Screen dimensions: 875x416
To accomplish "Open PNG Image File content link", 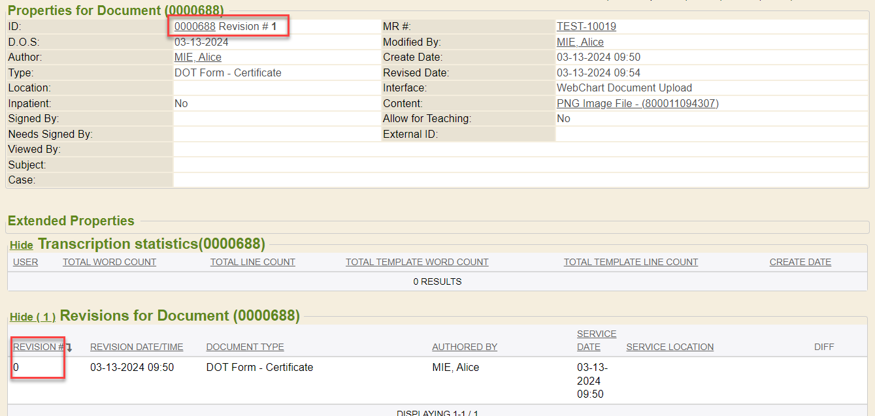I will pyautogui.click(x=637, y=104).
